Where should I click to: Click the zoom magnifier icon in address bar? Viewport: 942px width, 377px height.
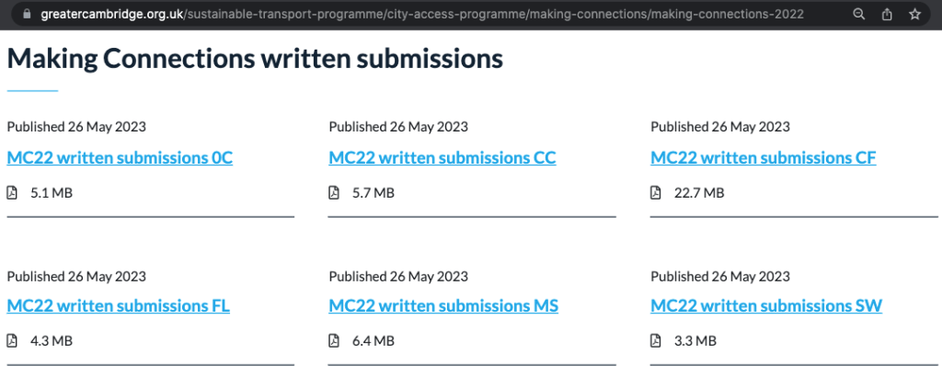(x=858, y=14)
